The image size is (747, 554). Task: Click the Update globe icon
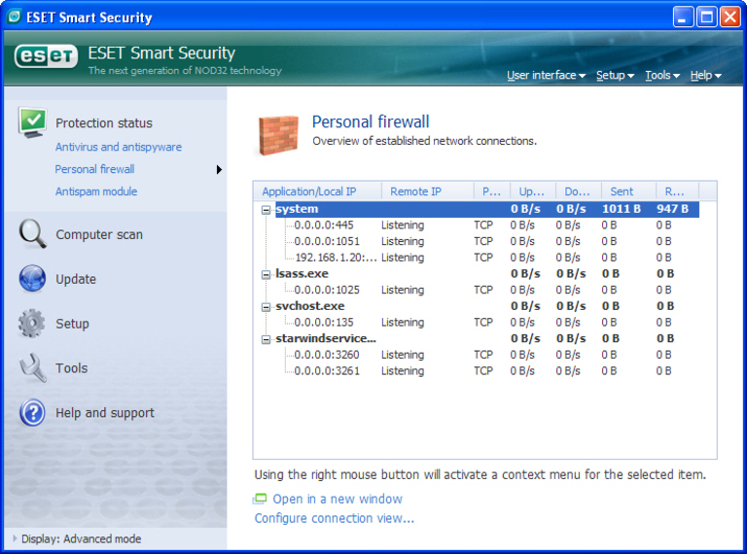pyautogui.click(x=32, y=278)
